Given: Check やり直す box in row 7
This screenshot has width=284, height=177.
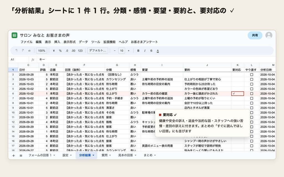Looking at the screenshot, I should 252,98.
